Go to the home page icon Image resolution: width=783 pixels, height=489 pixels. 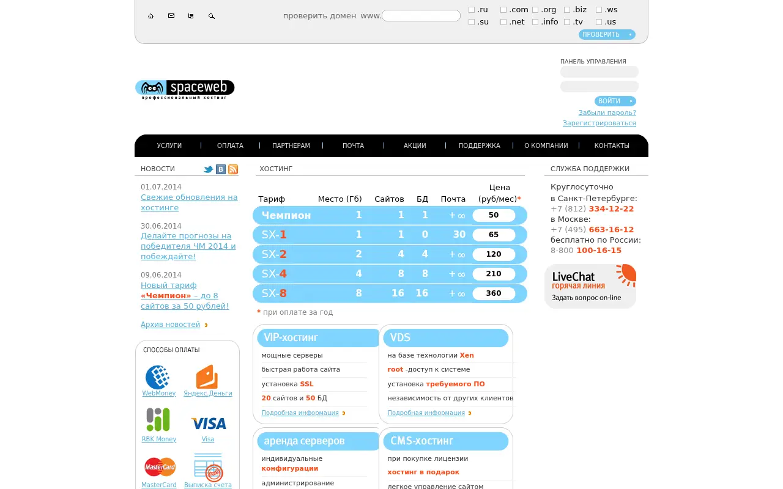(x=150, y=16)
